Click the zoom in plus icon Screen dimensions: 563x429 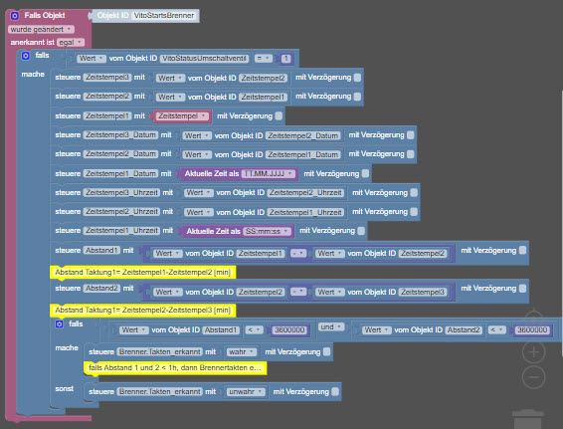pos(533,352)
